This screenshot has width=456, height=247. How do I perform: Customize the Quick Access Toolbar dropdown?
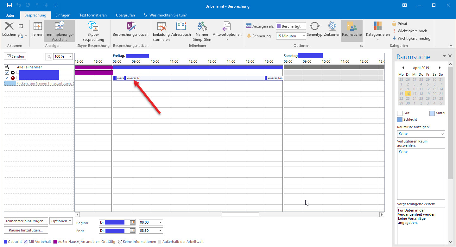[x=55, y=6]
